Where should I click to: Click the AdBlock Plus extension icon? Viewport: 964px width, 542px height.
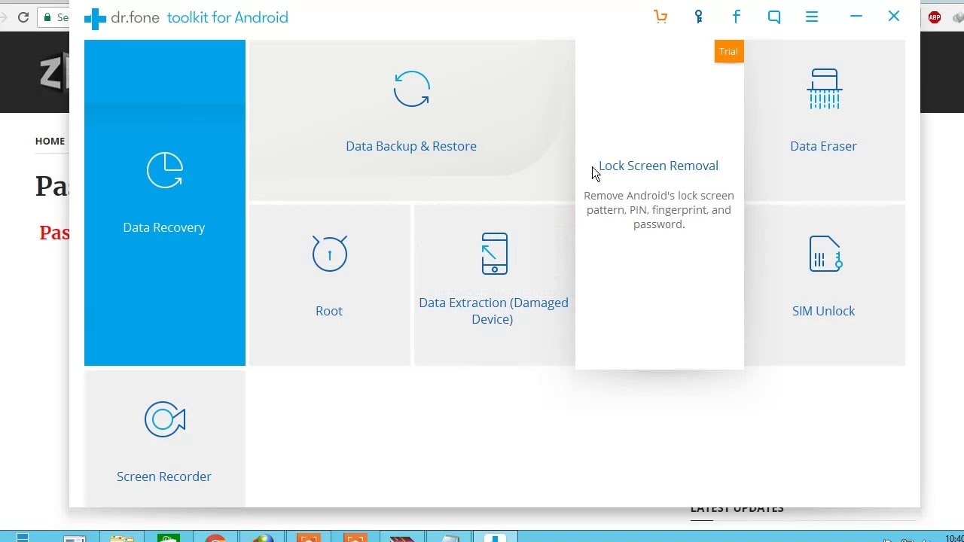coord(935,17)
